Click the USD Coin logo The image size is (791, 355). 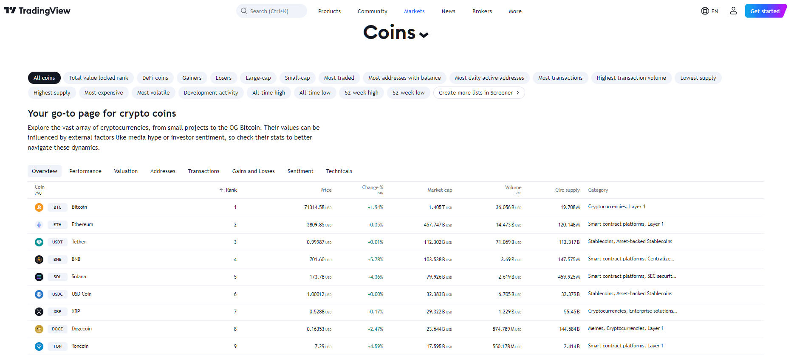[39, 294]
